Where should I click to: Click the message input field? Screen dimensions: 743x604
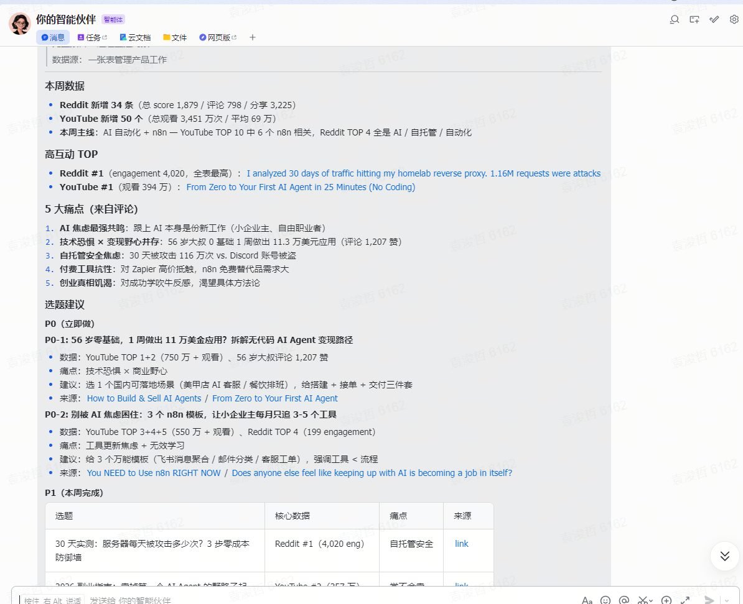(x=294, y=599)
